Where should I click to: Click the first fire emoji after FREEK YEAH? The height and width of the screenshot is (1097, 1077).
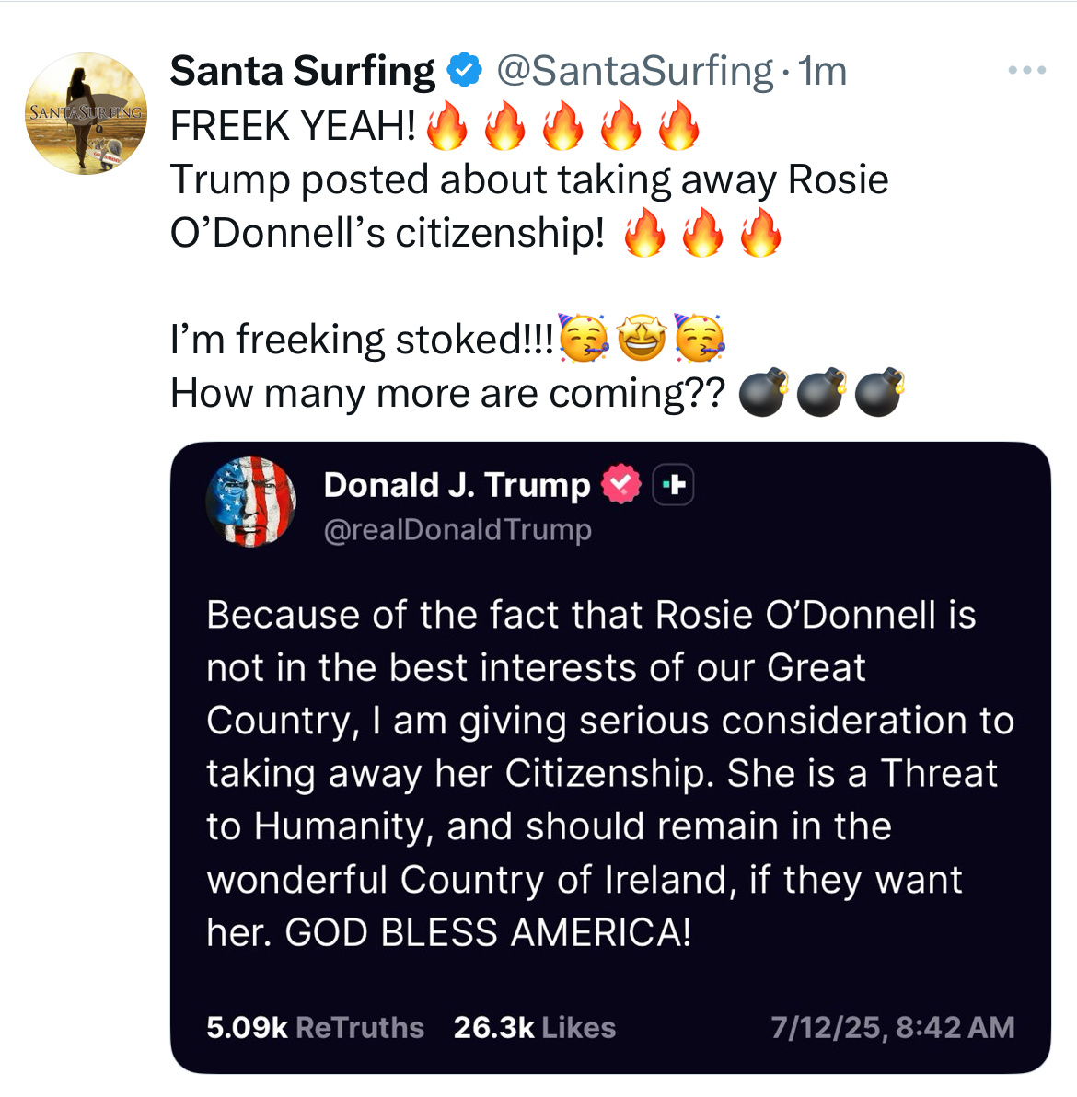click(x=447, y=126)
